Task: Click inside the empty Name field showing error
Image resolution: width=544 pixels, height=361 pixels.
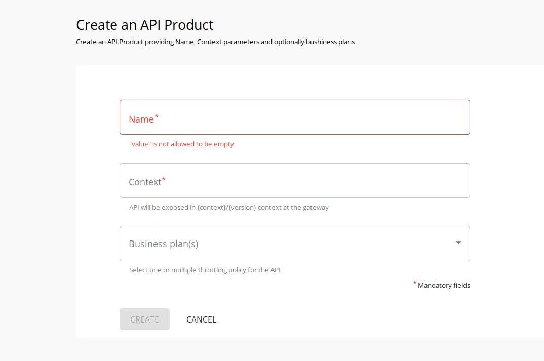Action: pyautogui.click(x=294, y=117)
